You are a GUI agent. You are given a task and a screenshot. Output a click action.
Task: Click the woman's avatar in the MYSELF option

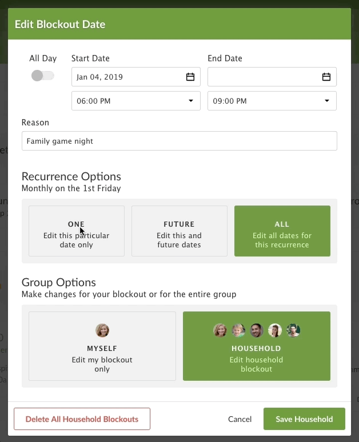coord(102,330)
